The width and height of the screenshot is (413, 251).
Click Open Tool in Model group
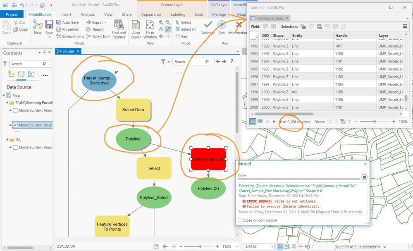point(98,36)
